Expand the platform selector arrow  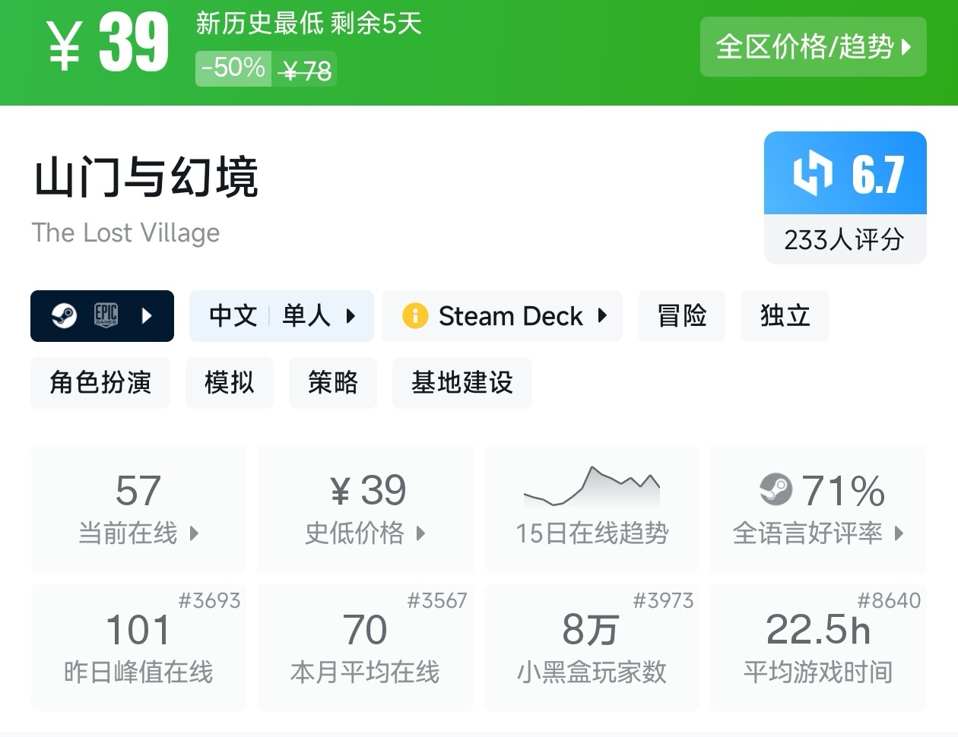click(x=148, y=316)
